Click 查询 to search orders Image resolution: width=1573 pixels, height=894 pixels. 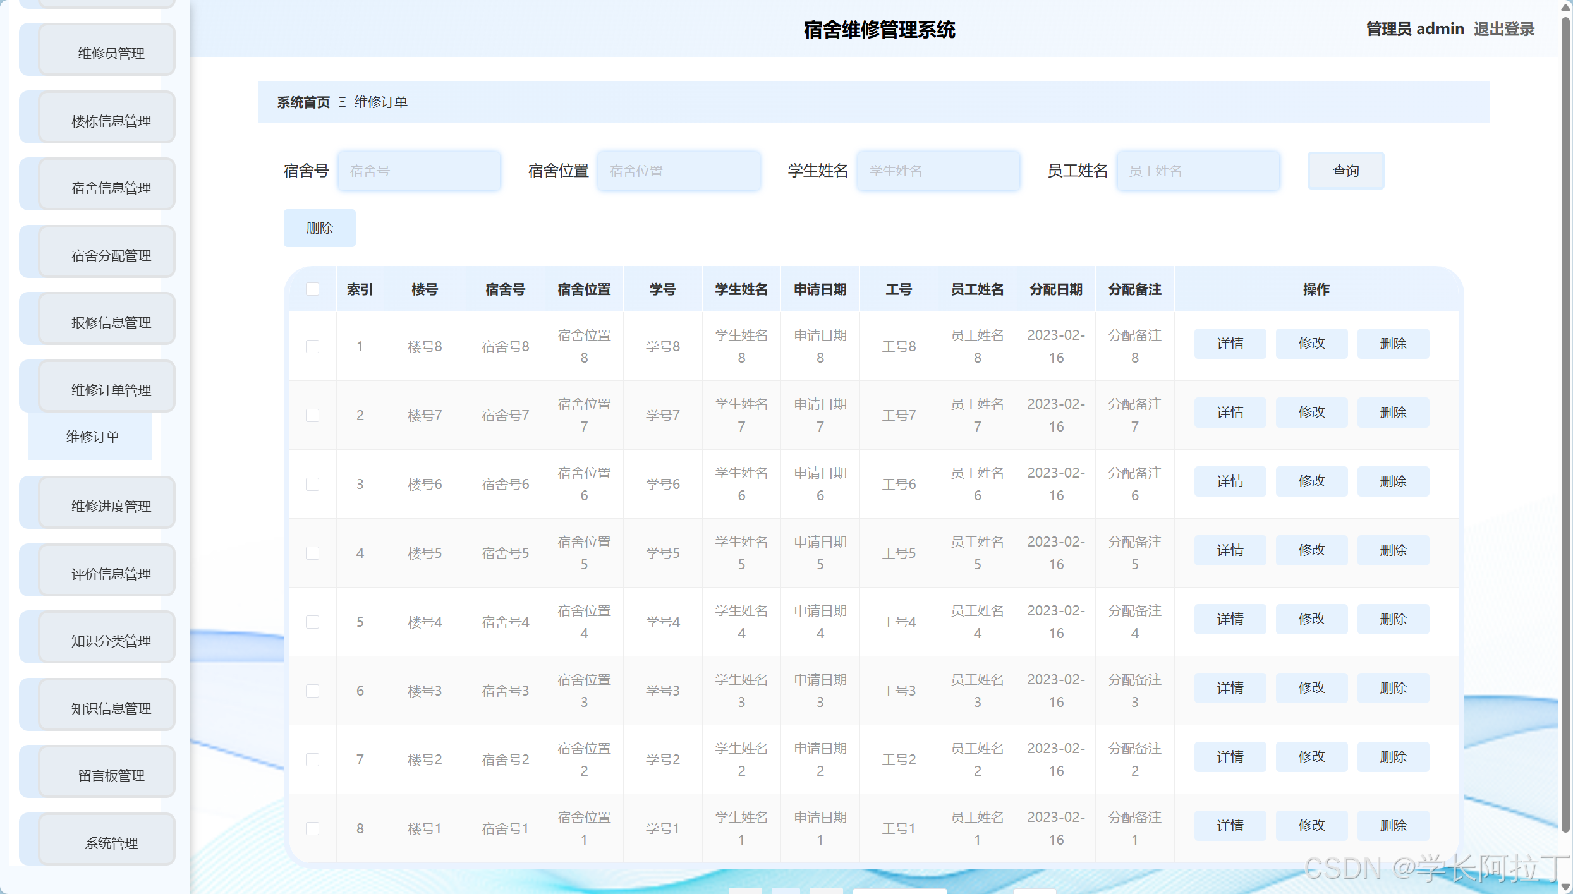pos(1345,170)
